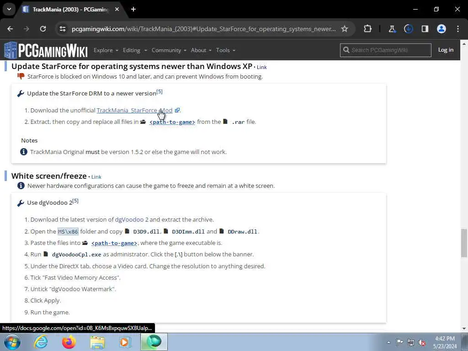Click external link icon after StarForce Mod
The width and height of the screenshot is (468, 351).
tap(177, 110)
